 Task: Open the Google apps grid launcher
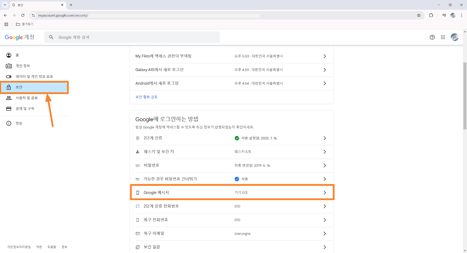point(443,37)
